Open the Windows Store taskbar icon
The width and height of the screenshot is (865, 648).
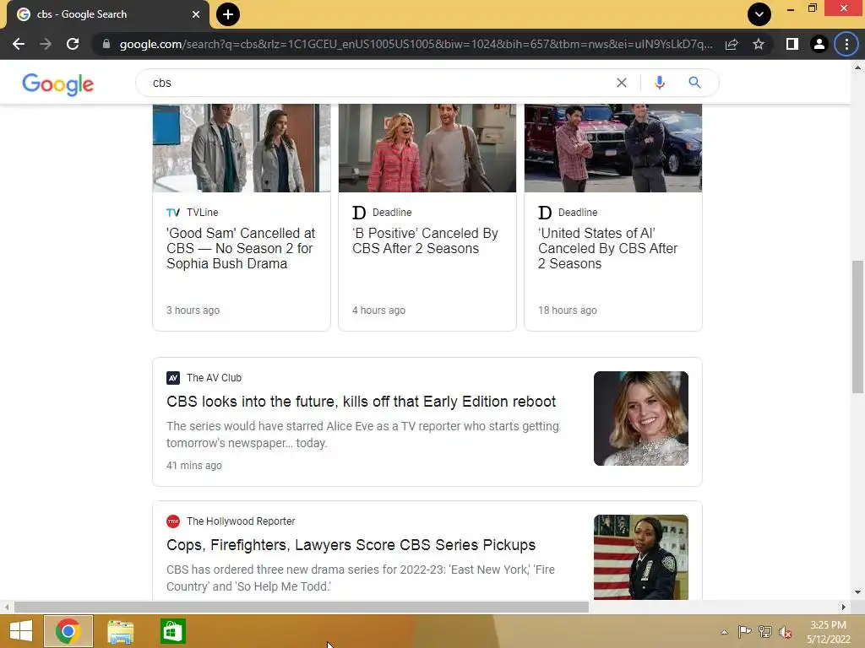(172, 631)
